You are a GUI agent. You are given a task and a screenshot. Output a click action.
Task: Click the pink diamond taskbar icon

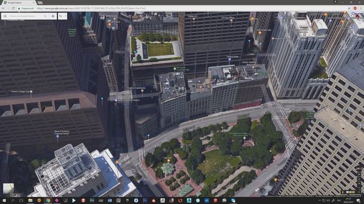click(x=57, y=200)
